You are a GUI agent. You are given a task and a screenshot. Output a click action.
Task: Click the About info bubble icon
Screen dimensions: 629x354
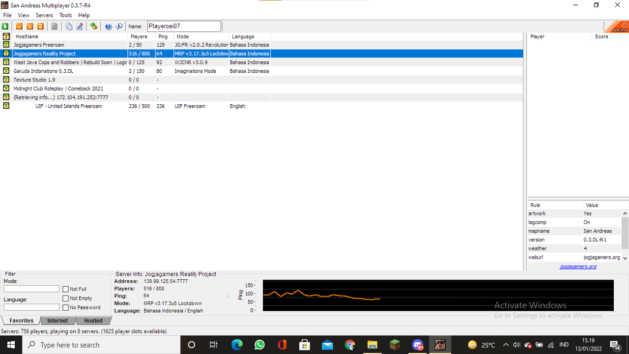(118, 27)
